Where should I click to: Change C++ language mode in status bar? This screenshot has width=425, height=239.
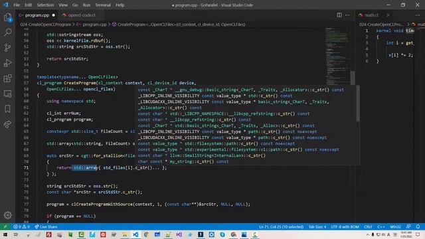(381, 226)
